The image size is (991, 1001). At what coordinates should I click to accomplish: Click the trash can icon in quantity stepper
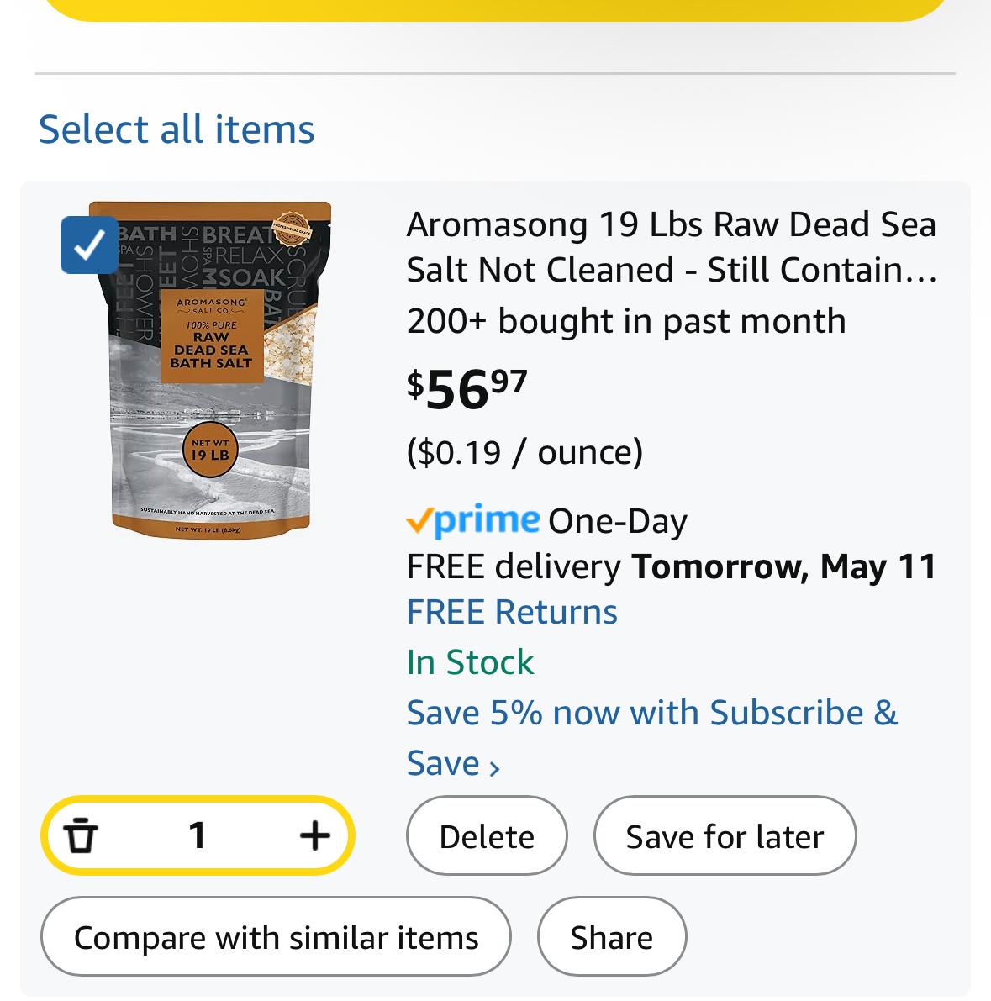(x=81, y=835)
